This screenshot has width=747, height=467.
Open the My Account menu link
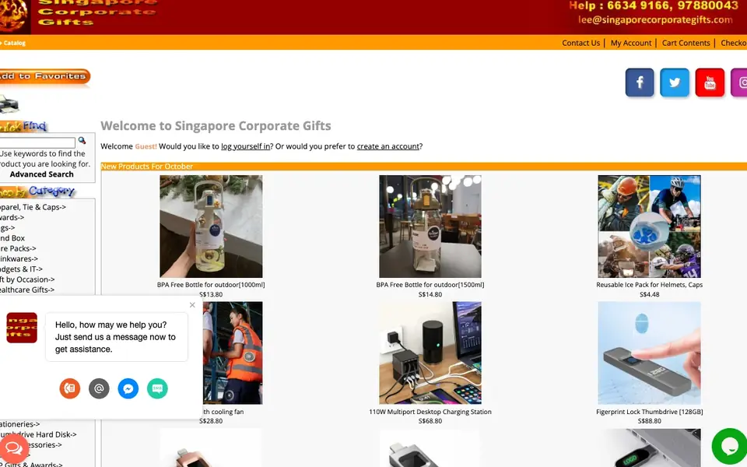click(631, 43)
